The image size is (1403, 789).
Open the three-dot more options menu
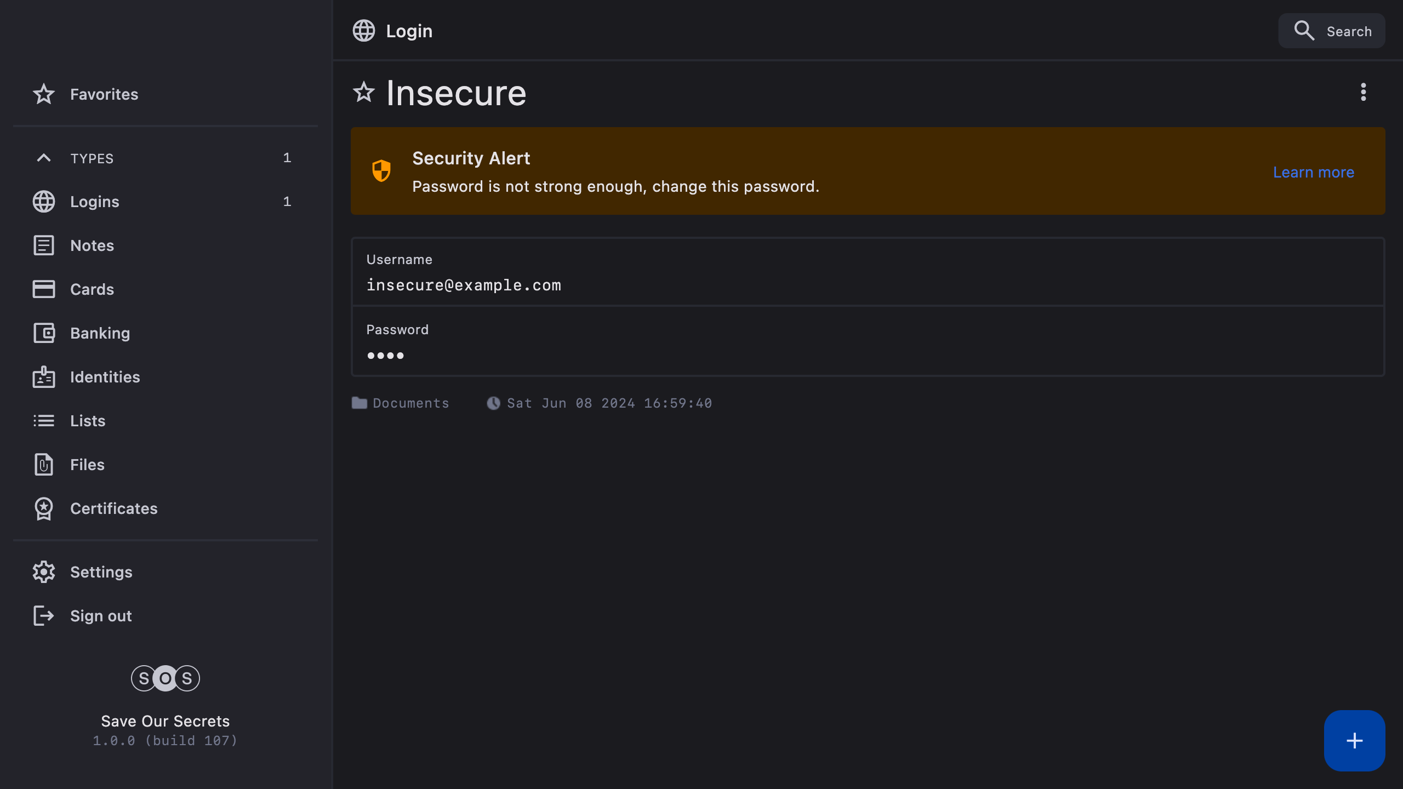pos(1363,92)
